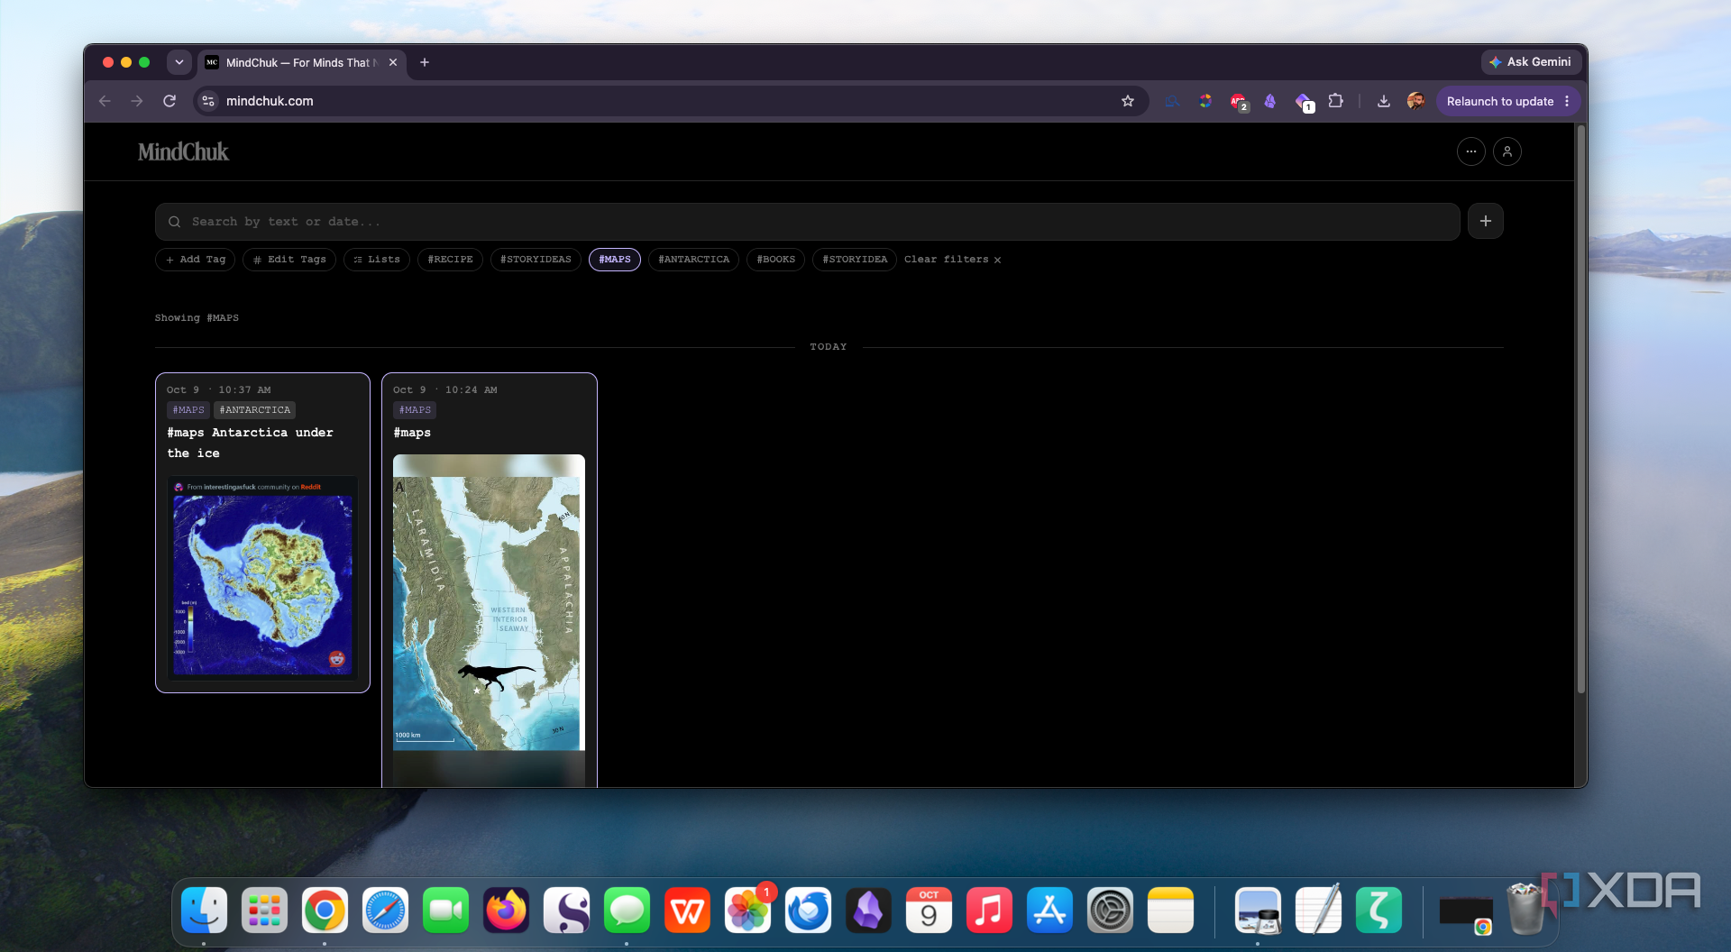Deselect the active #MAPS filter chip
Screen dimensions: 1731x952
(x=615, y=260)
